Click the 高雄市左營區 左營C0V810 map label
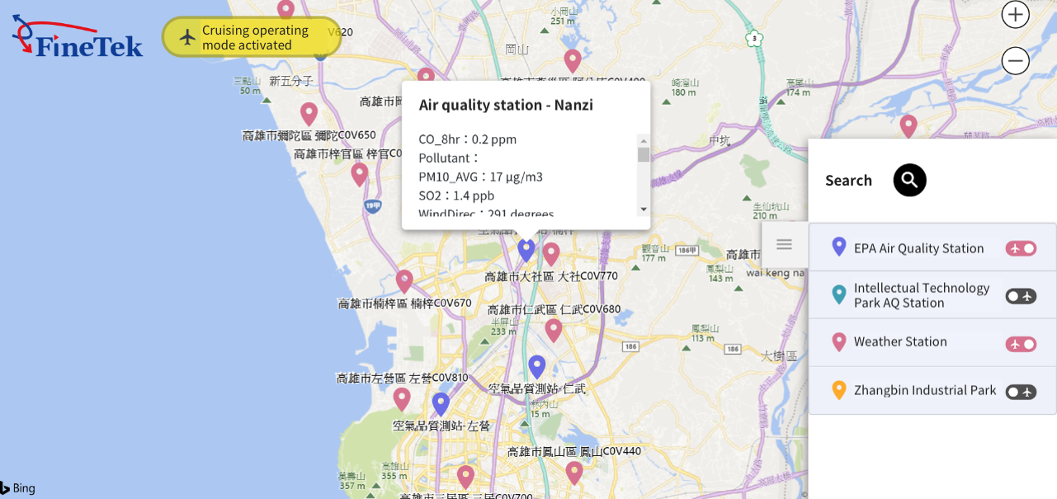Viewport: 1057px width, 499px height. pos(402,378)
